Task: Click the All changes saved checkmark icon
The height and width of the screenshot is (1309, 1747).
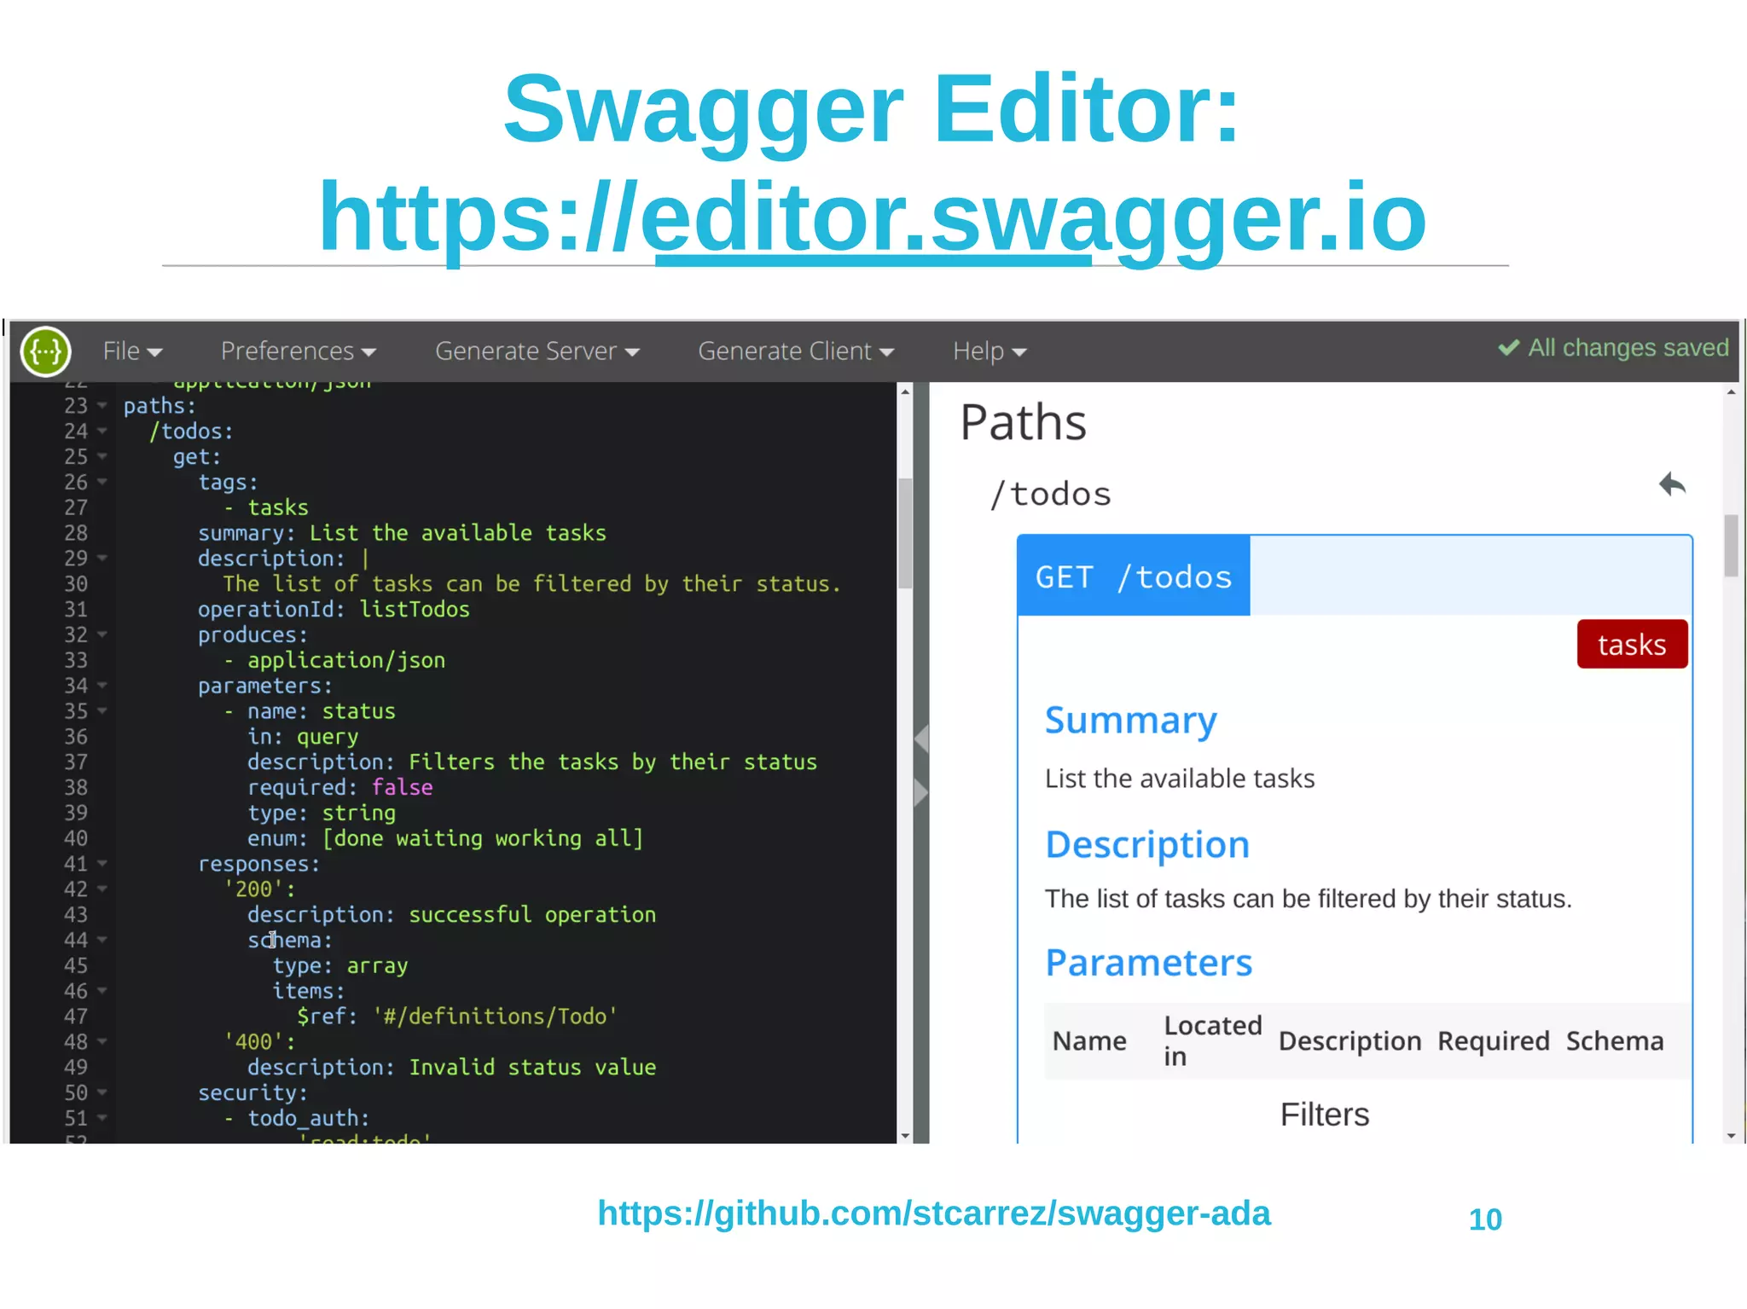Action: tap(1508, 348)
